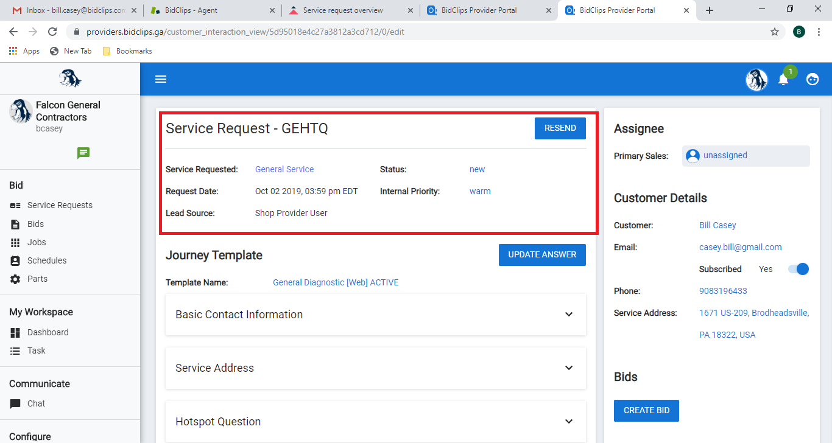Open Schedules in the sidebar menu
832x443 pixels.
tap(47, 261)
